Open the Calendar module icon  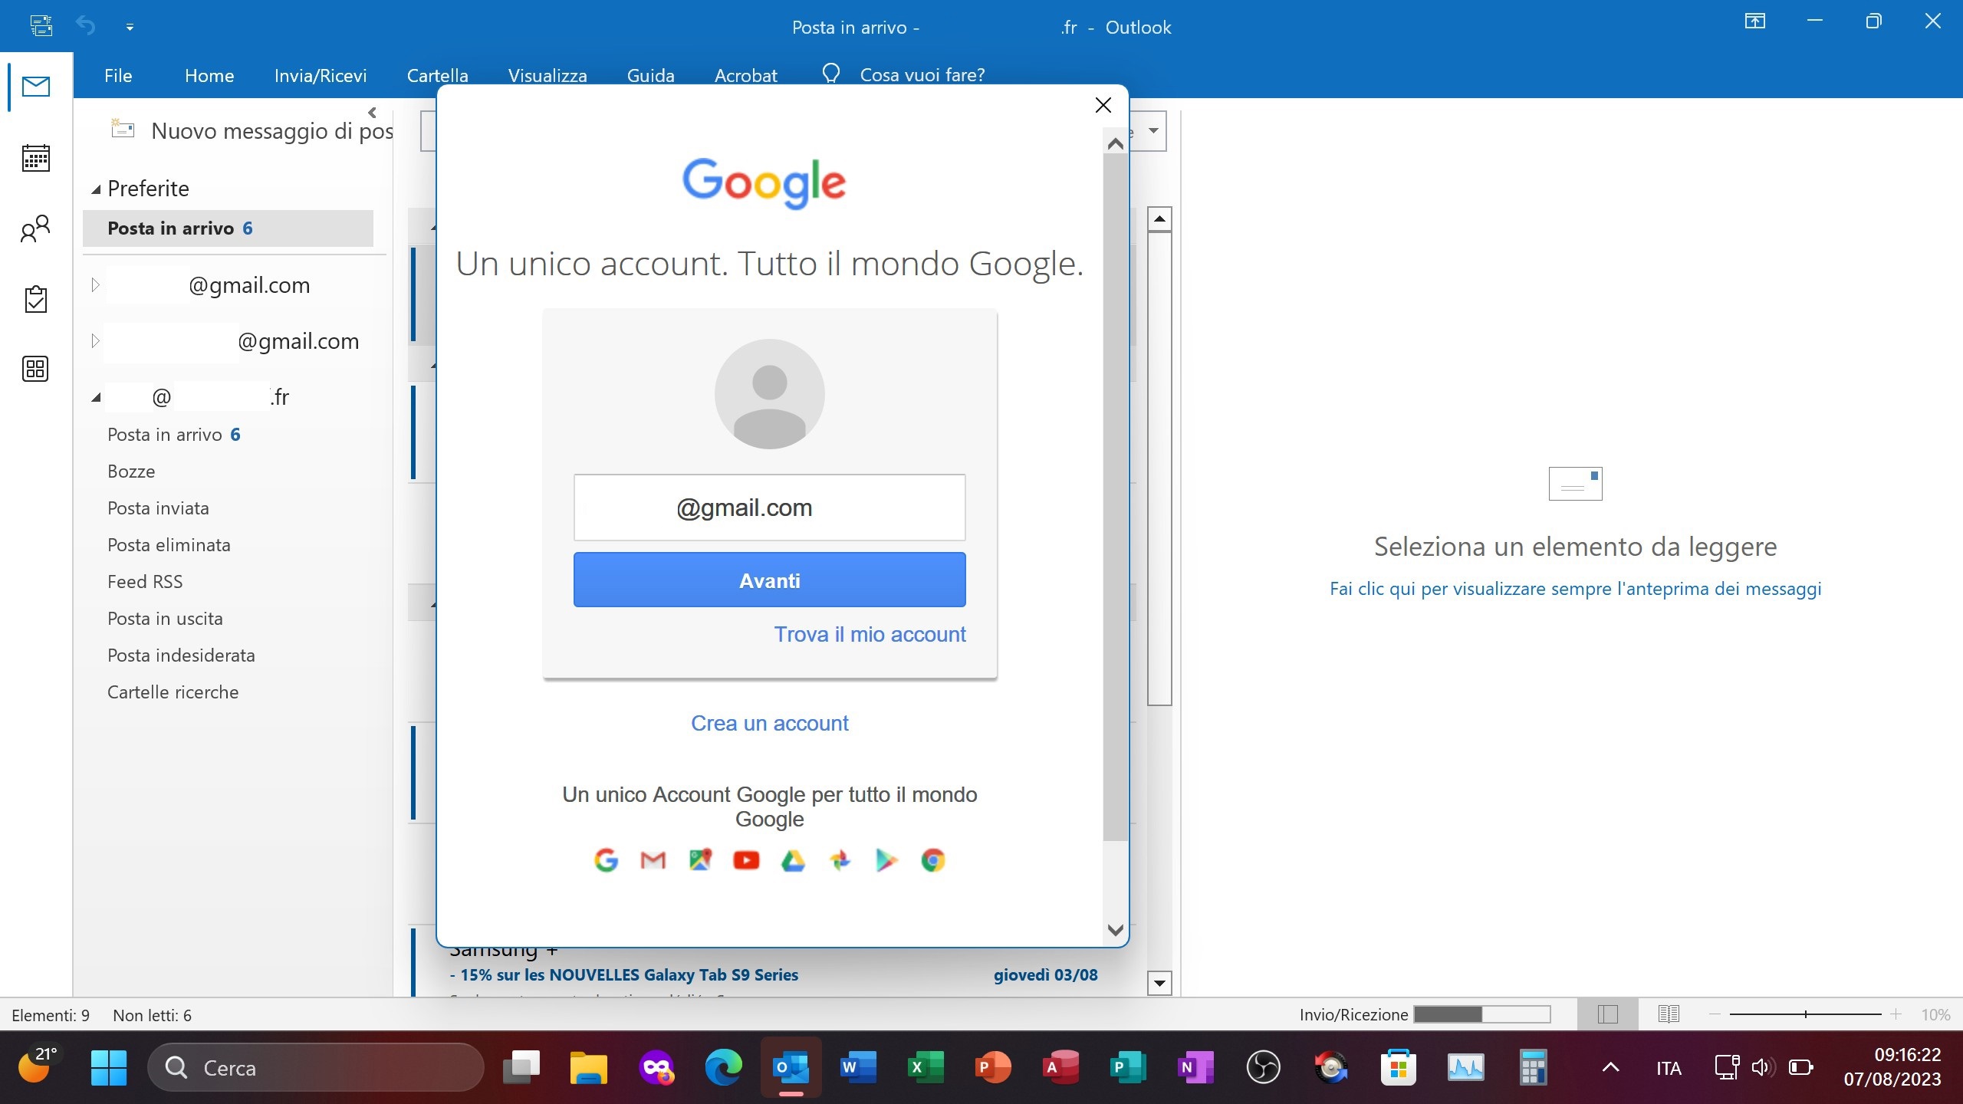point(35,158)
